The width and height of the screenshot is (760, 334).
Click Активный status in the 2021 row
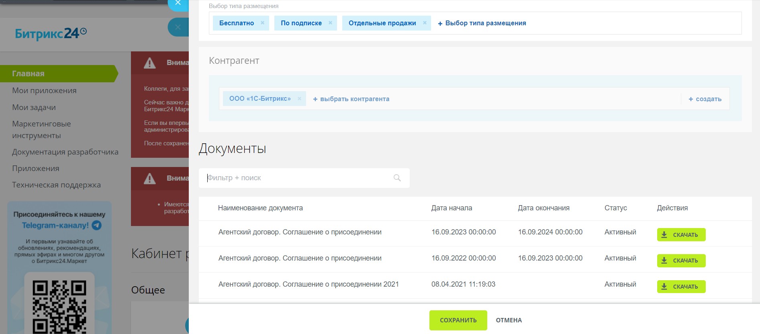pos(620,284)
